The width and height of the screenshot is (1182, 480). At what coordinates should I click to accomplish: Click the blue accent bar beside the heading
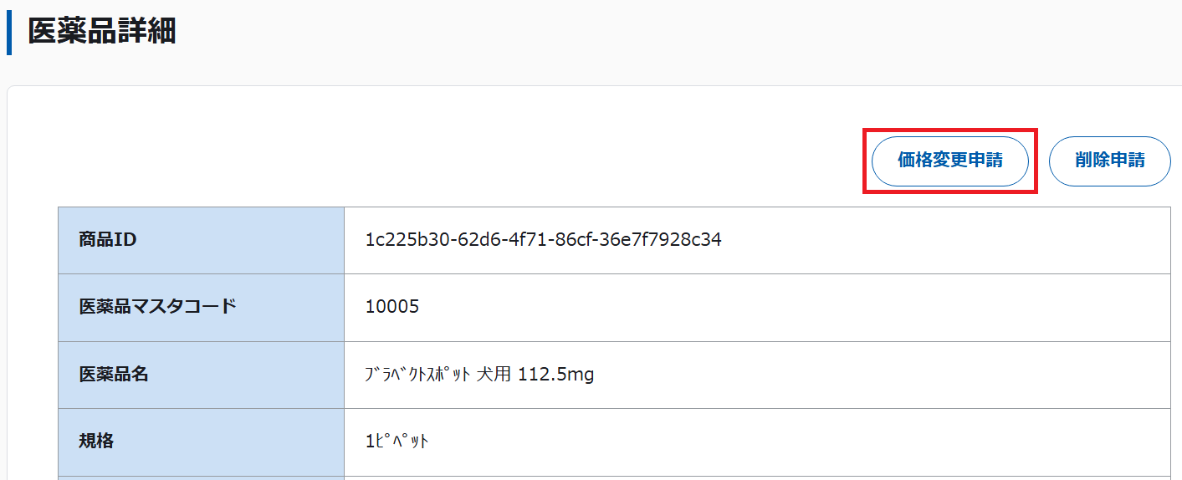[x=9, y=33]
